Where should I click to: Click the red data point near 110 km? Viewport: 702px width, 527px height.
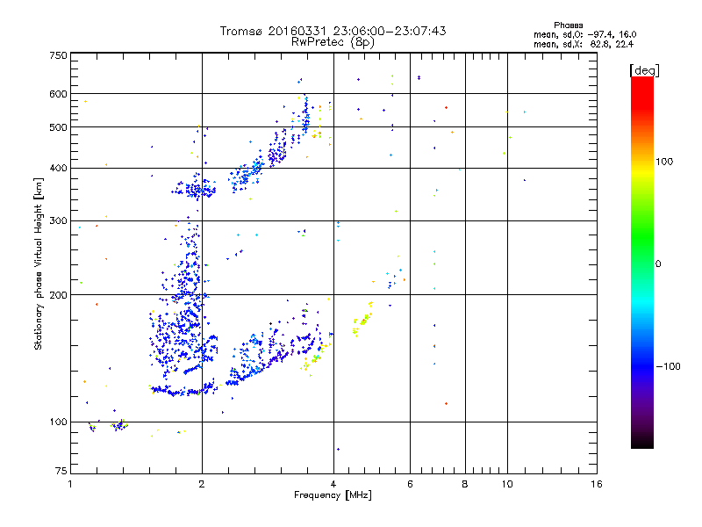click(446, 404)
